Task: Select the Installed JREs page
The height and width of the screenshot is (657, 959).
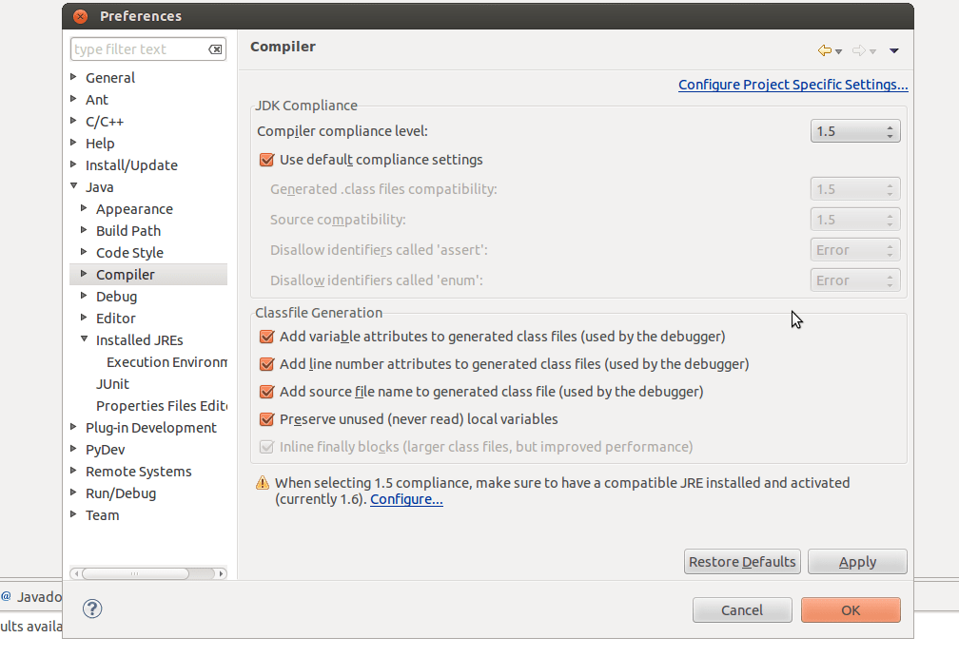Action: click(x=140, y=340)
